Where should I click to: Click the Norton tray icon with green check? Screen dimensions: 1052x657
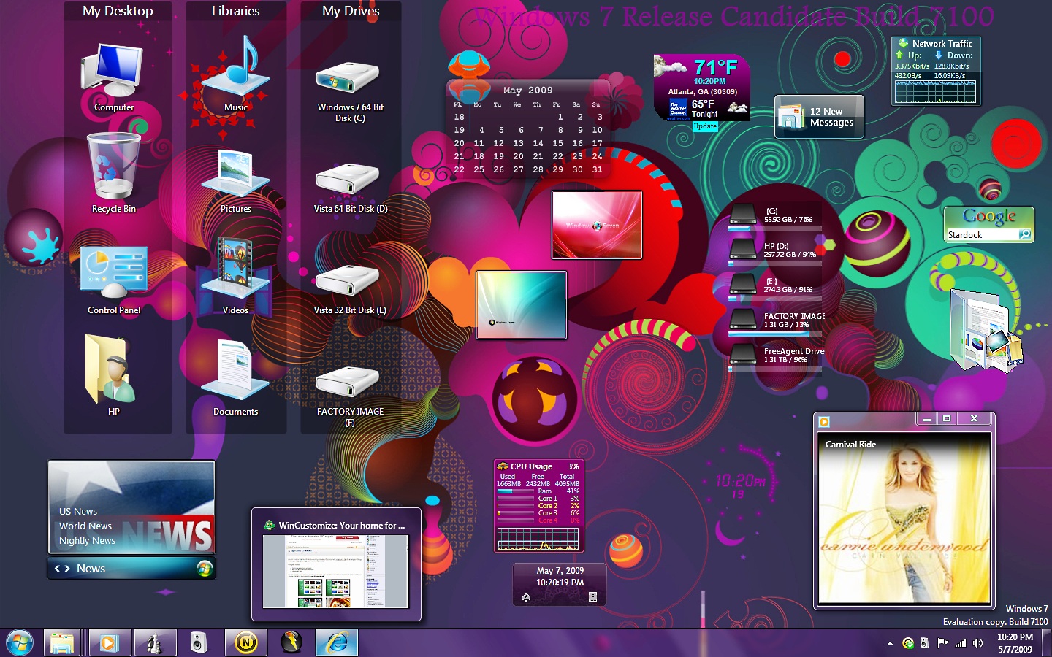tap(908, 643)
